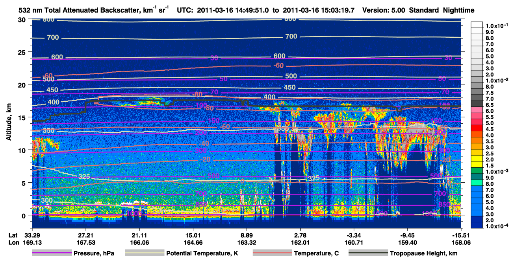
Task: Select the salmon Temperature legend line sample
Action: point(272,253)
